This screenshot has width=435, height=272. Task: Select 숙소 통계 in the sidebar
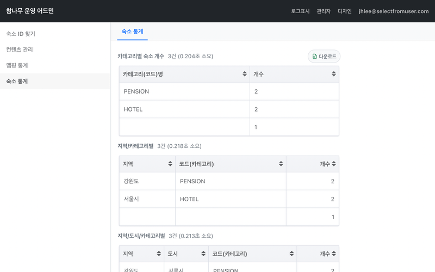(x=17, y=81)
